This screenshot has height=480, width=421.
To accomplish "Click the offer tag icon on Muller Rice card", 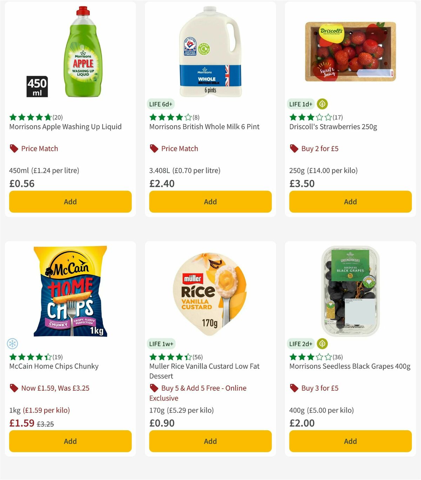I will coord(154,388).
